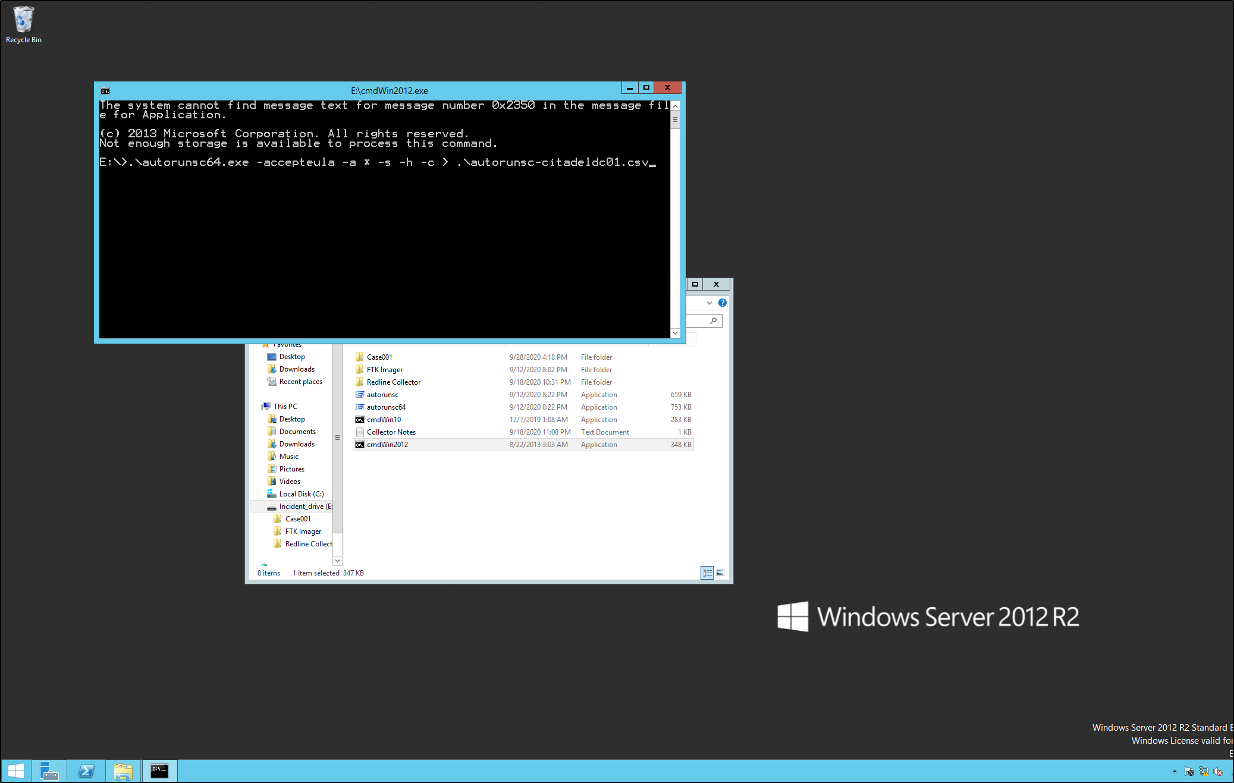Image resolution: width=1234 pixels, height=783 pixels.
Task: Switch to Details view button
Action: coord(707,573)
